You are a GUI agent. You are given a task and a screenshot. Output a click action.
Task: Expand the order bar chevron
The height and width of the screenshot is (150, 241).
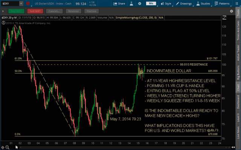[3, 11]
